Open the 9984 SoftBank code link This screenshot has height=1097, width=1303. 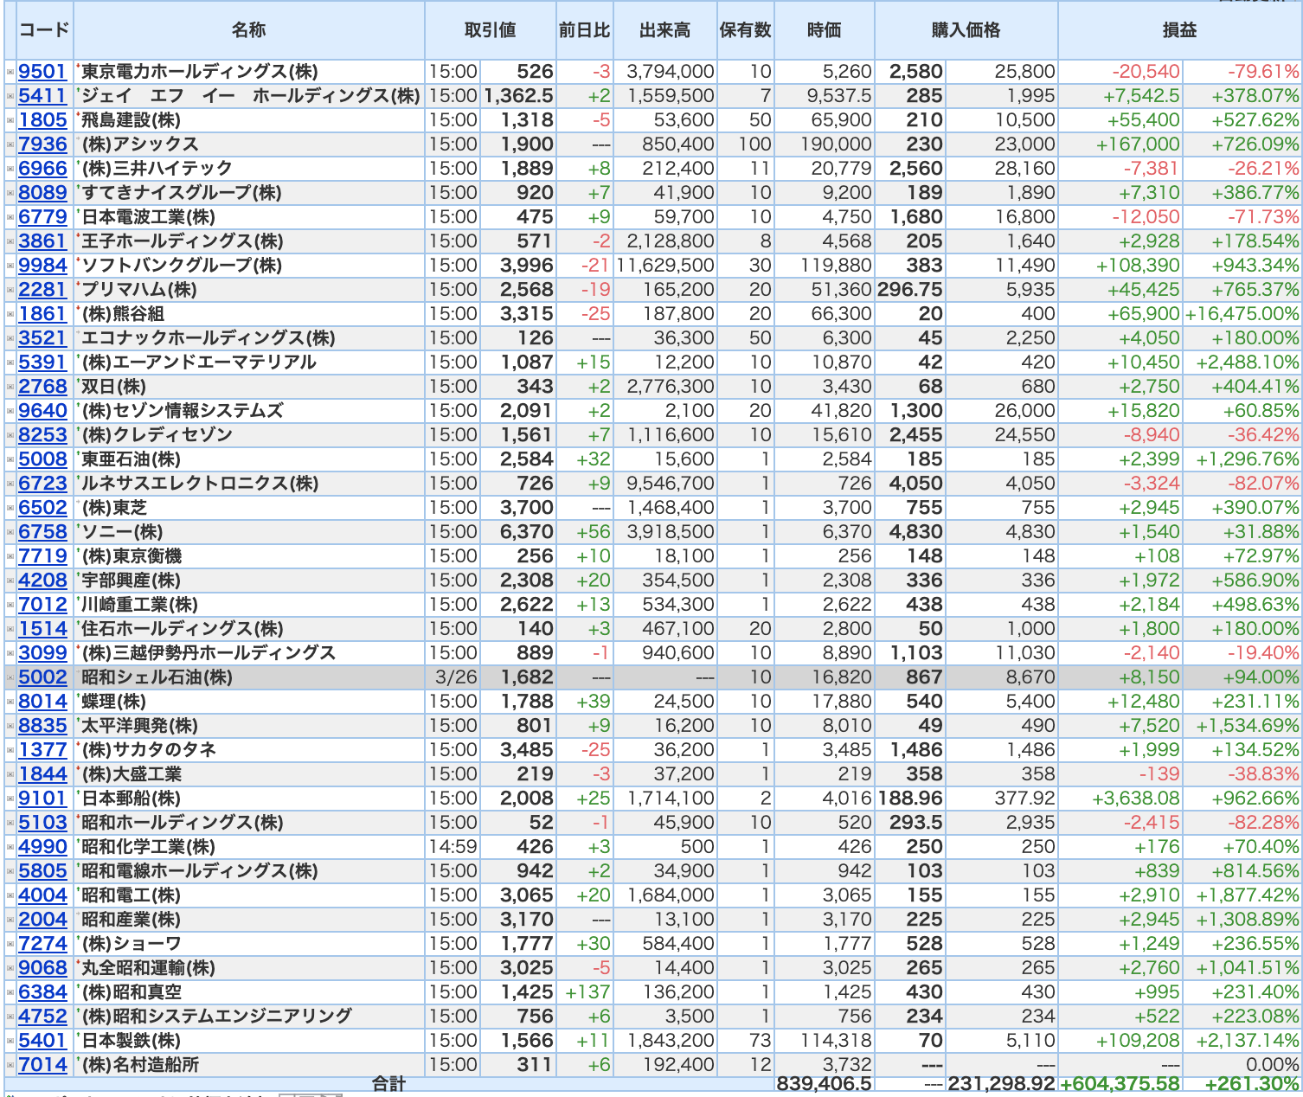[x=42, y=266]
